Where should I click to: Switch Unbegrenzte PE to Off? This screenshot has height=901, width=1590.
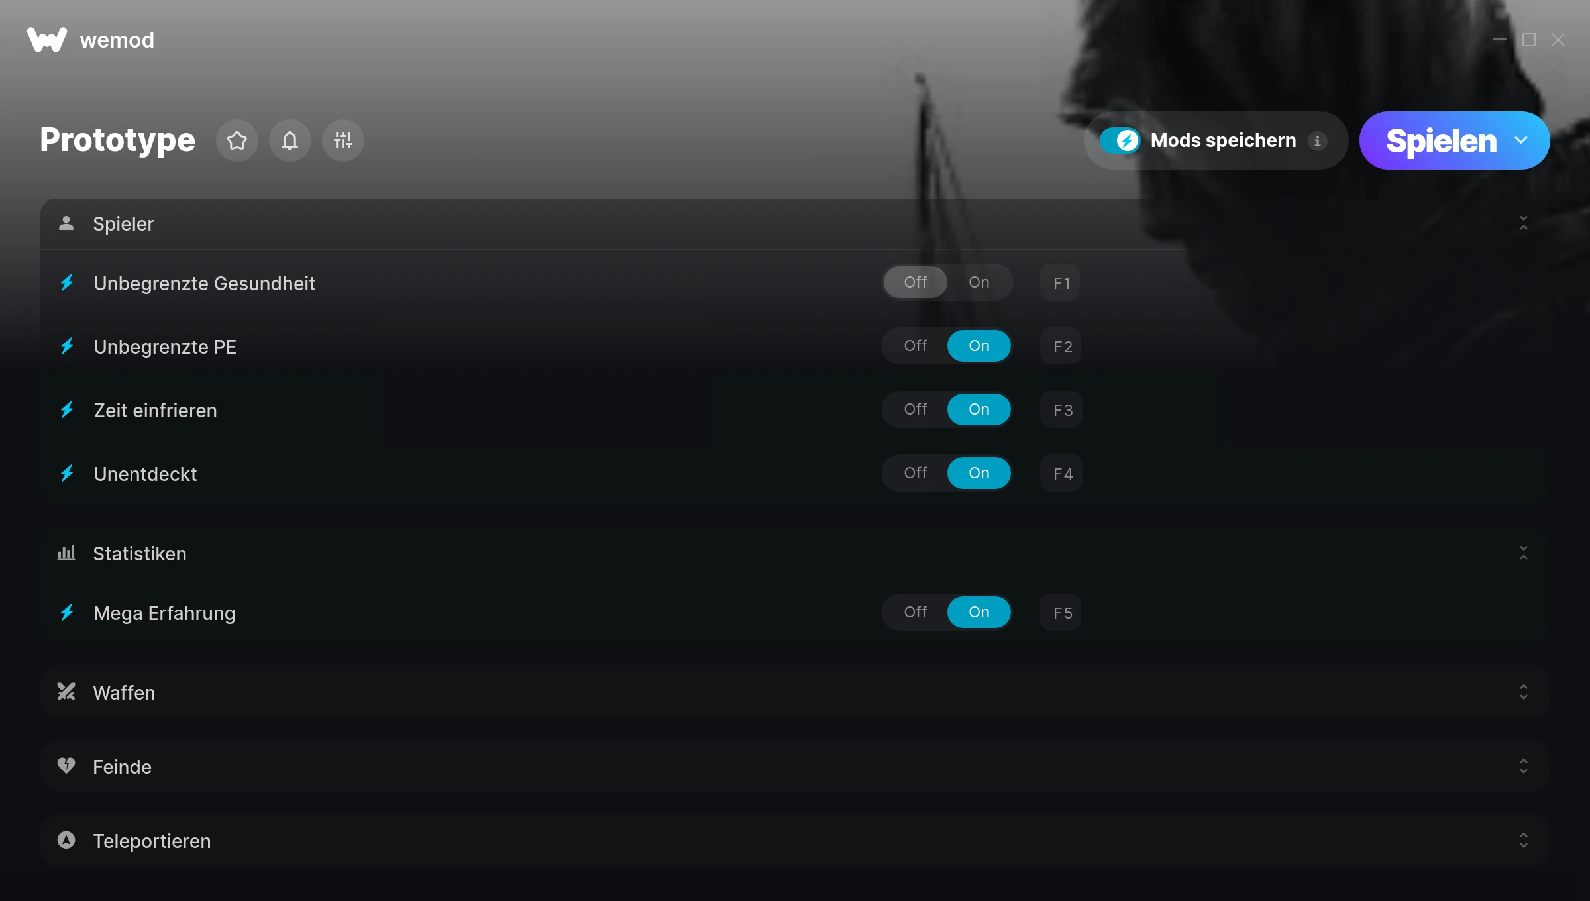[x=916, y=346]
